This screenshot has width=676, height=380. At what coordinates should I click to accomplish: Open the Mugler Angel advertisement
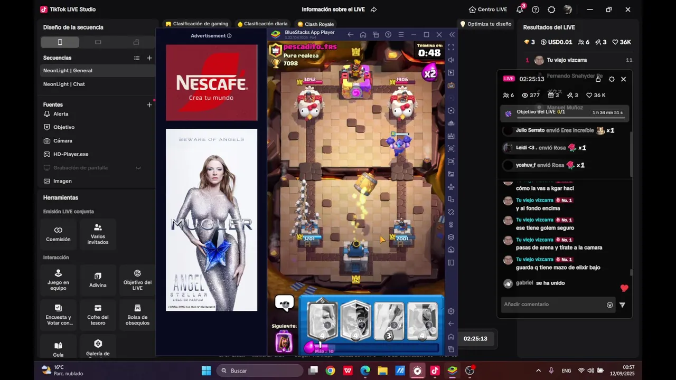coord(211,220)
